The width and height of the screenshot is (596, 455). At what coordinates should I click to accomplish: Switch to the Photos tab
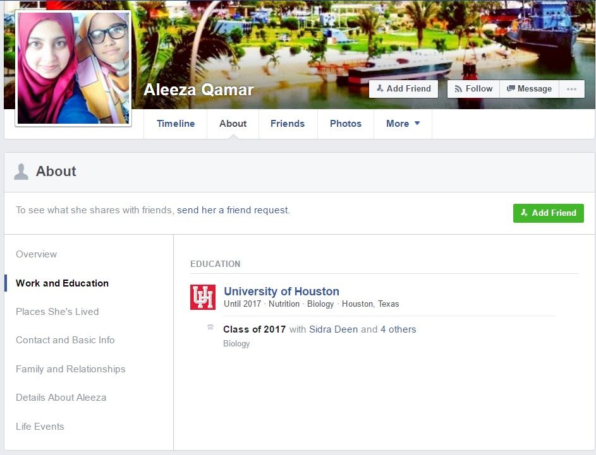click(345, 124)
